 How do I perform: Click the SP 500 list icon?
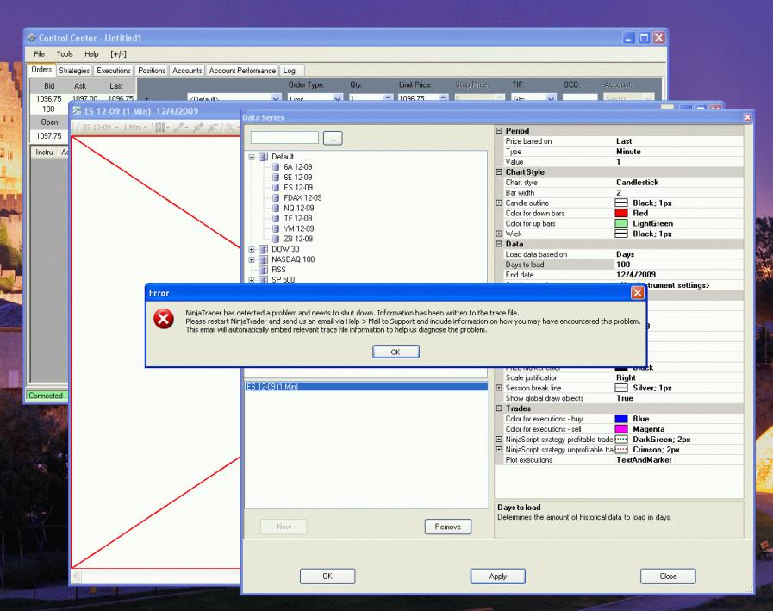pos(264,279)
